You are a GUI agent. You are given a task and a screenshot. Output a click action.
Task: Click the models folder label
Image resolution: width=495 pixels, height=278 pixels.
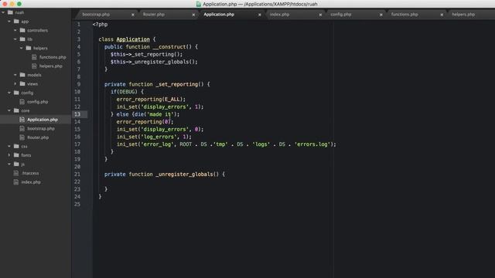coord(34,75)
